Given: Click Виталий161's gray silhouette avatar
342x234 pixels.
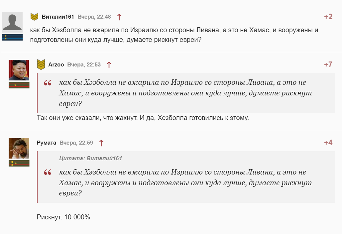Looking at the screenshot, I should tap(12, 22).
